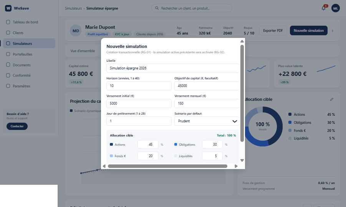Click the dialog scroll down arrow
The width and height of the screenshot is (346, 207).
[242, 160]
